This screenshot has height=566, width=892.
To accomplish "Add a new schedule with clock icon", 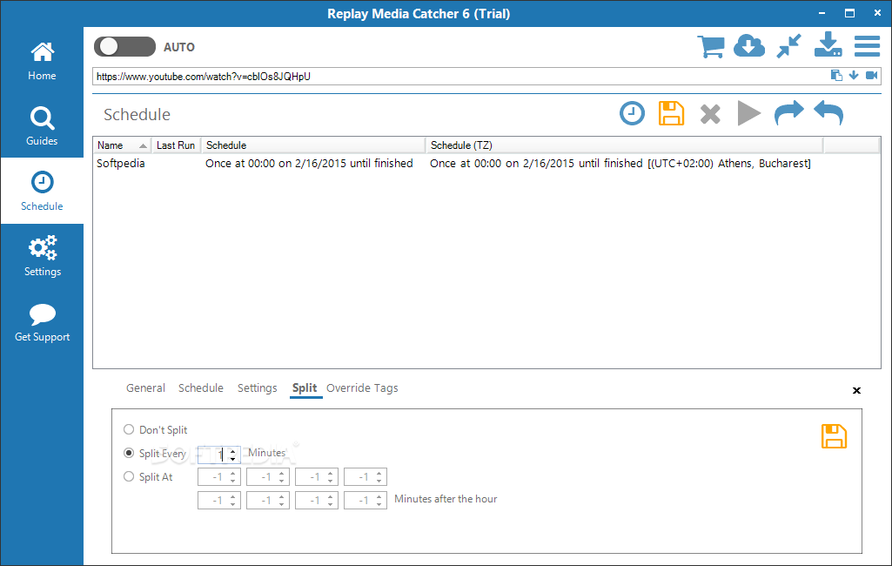I will (x=632, y=113).
